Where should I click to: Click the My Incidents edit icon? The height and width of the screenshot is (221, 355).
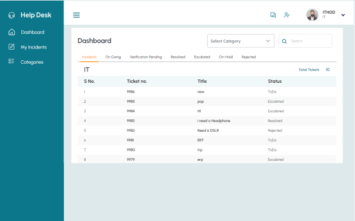tap(11, 47)
